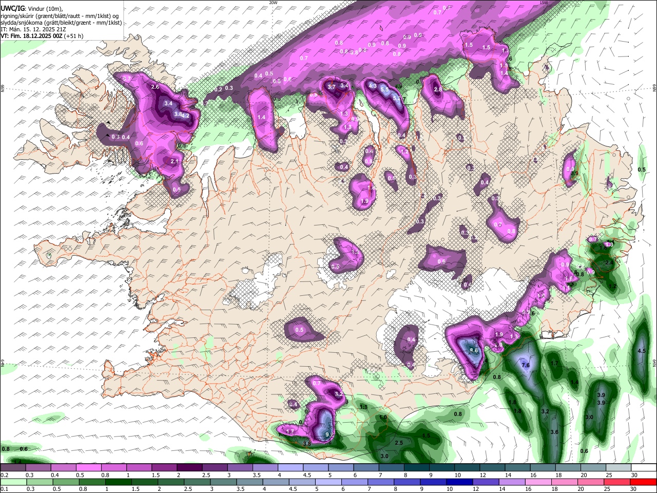Click the valid time line 'VT: Fim. 18.12.2025 00Z'

31,36
